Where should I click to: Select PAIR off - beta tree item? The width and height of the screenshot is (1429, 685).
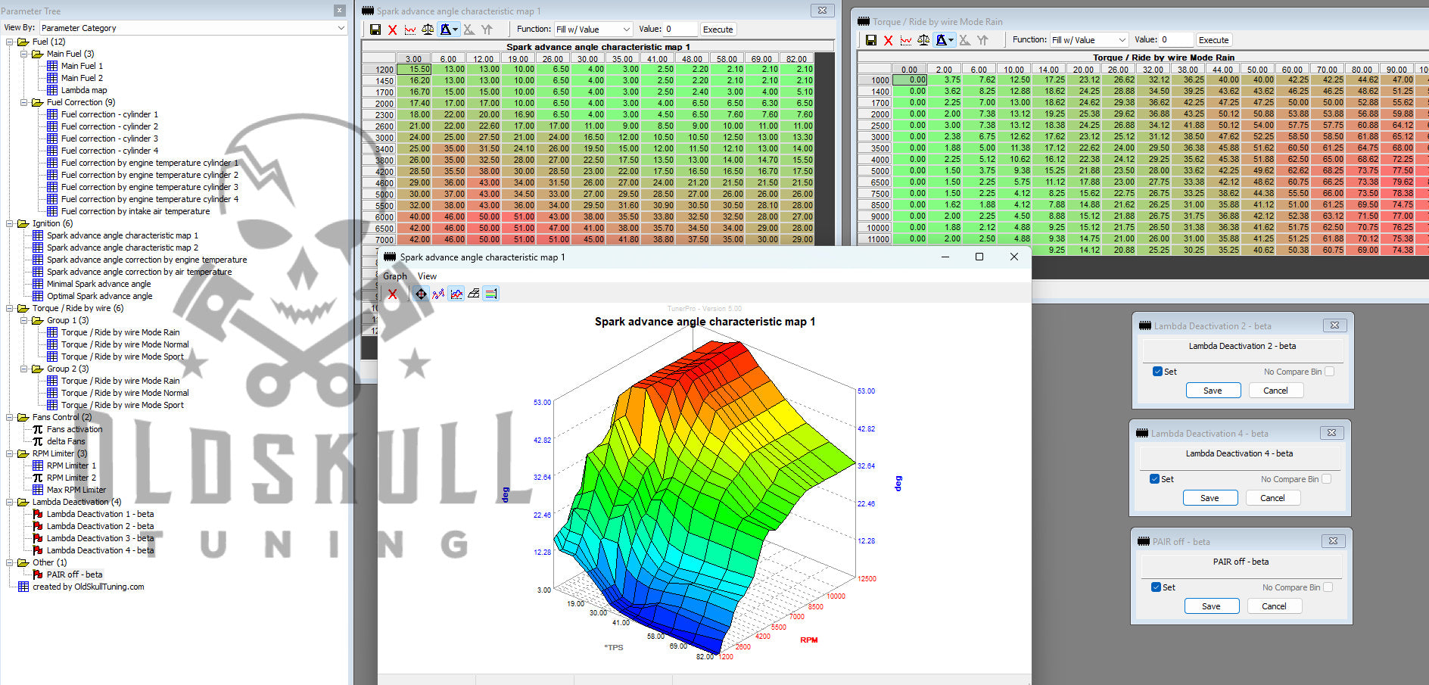click(74, 574)
